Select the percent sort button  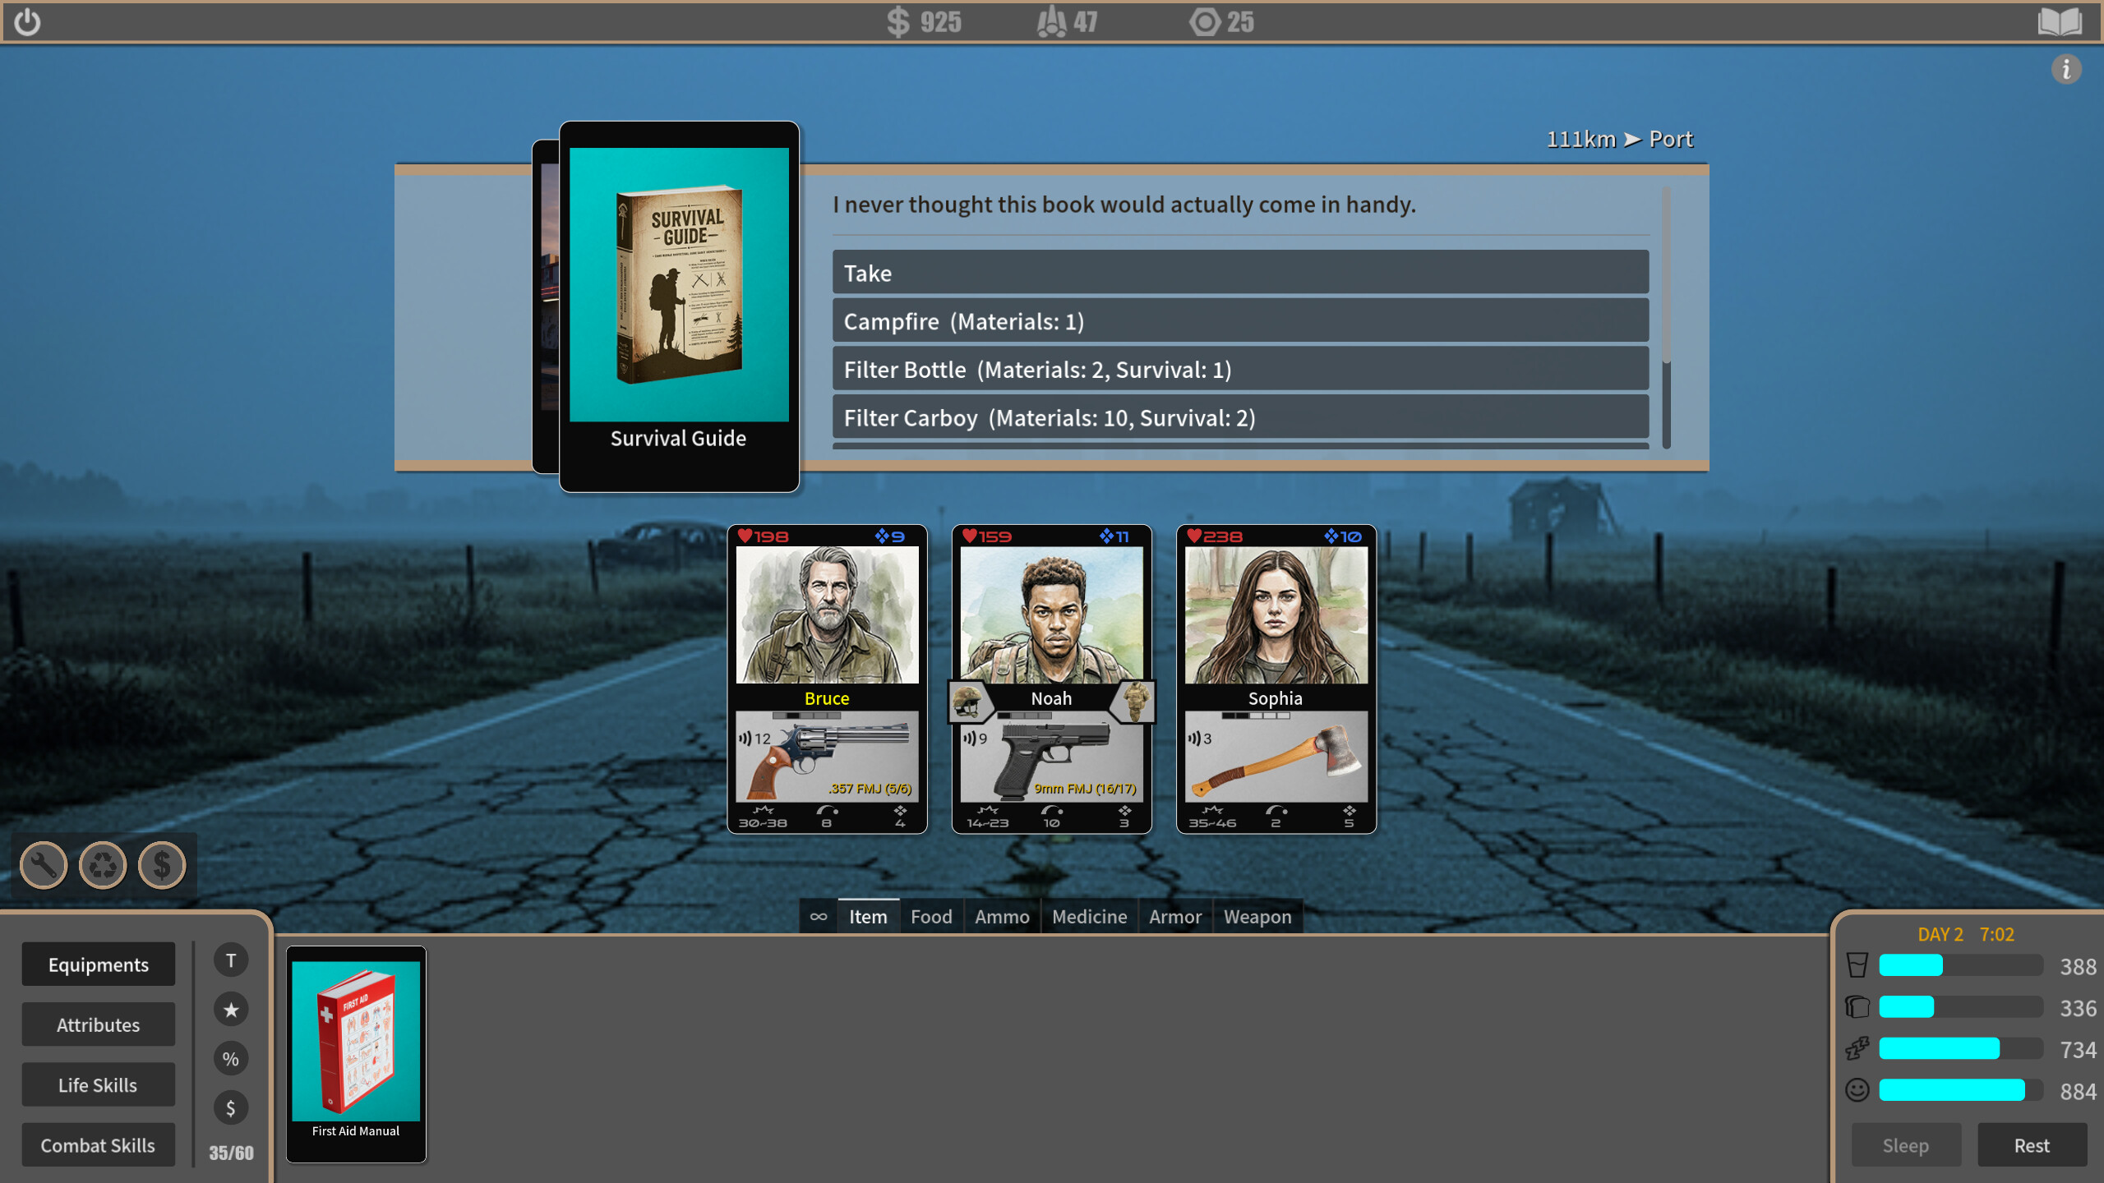(231, 1059)
